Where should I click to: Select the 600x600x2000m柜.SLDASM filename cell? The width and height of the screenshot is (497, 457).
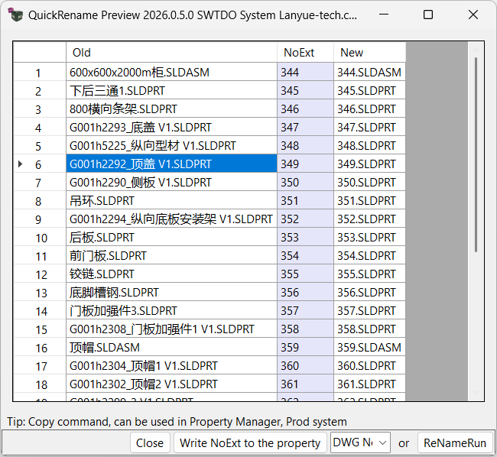(171, 73)
